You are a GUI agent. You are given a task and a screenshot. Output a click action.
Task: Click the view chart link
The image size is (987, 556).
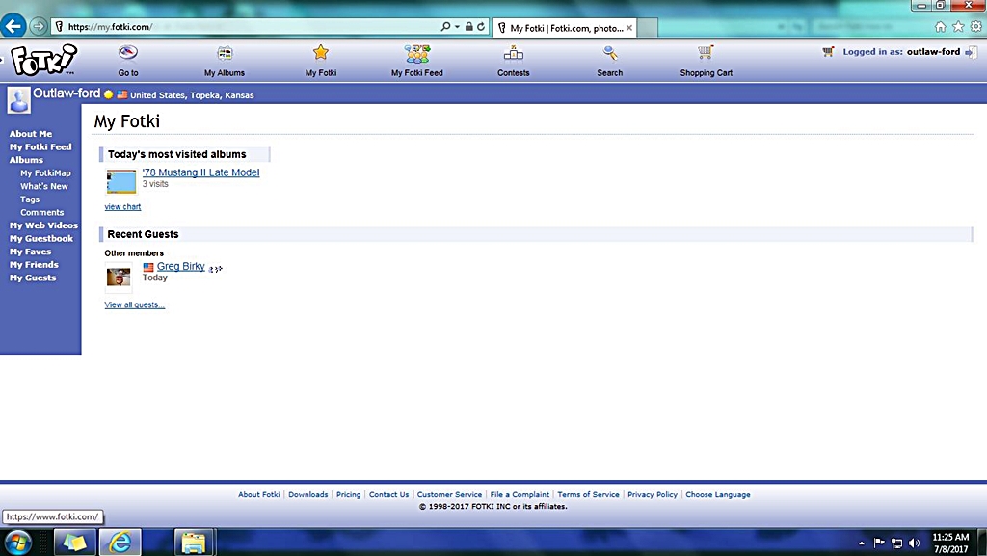122,206
